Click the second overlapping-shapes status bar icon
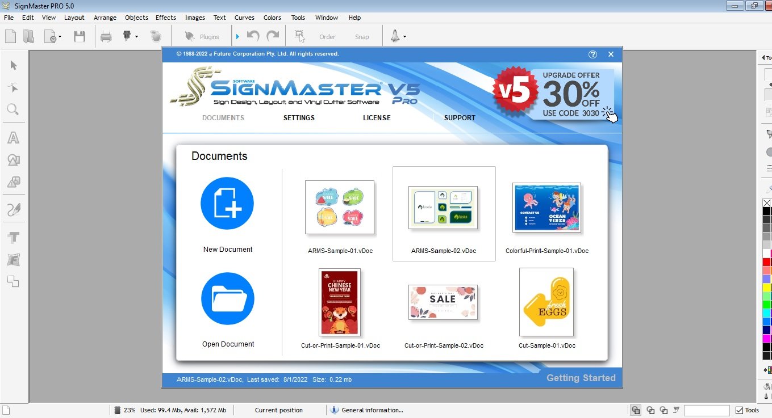The width and height of the screenshot is (772, 418). click(x=650, y=410)
